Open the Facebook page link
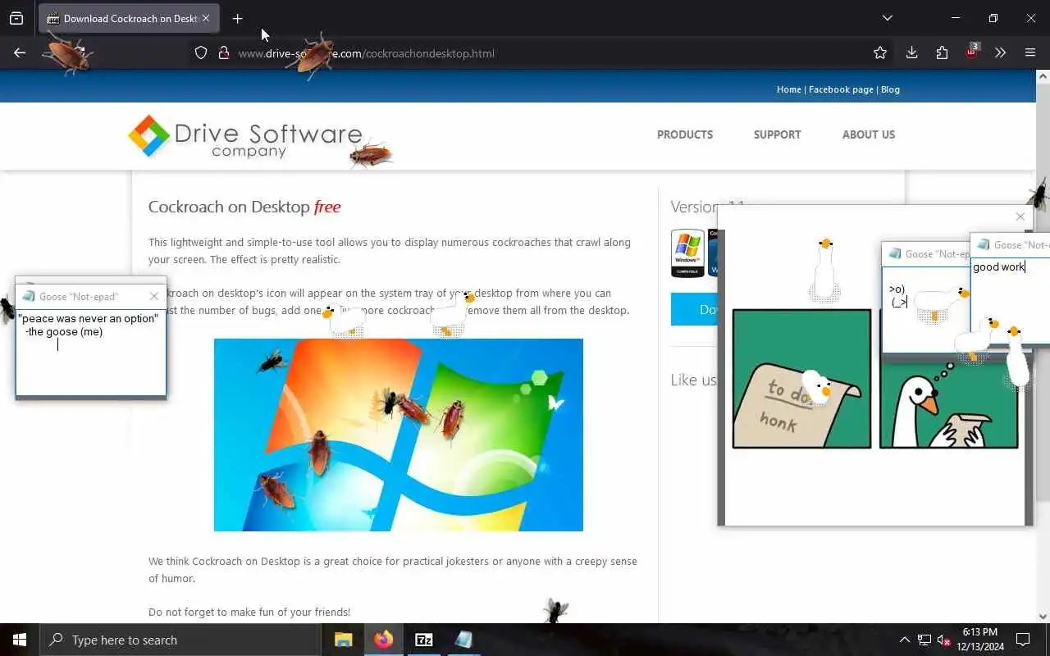Image resolution: width=1050 pixels, height=656 pixels. pos(841,89)
